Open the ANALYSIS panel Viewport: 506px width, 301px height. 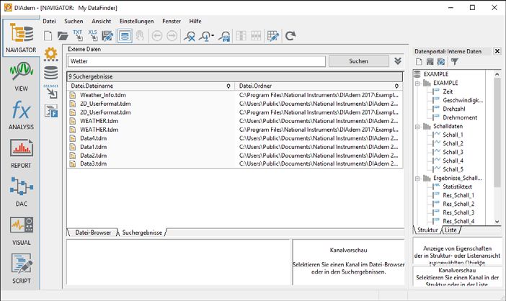[21, 115]
